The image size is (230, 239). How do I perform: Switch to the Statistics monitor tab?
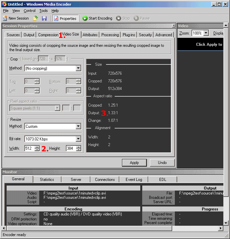(x=47, y=180)
